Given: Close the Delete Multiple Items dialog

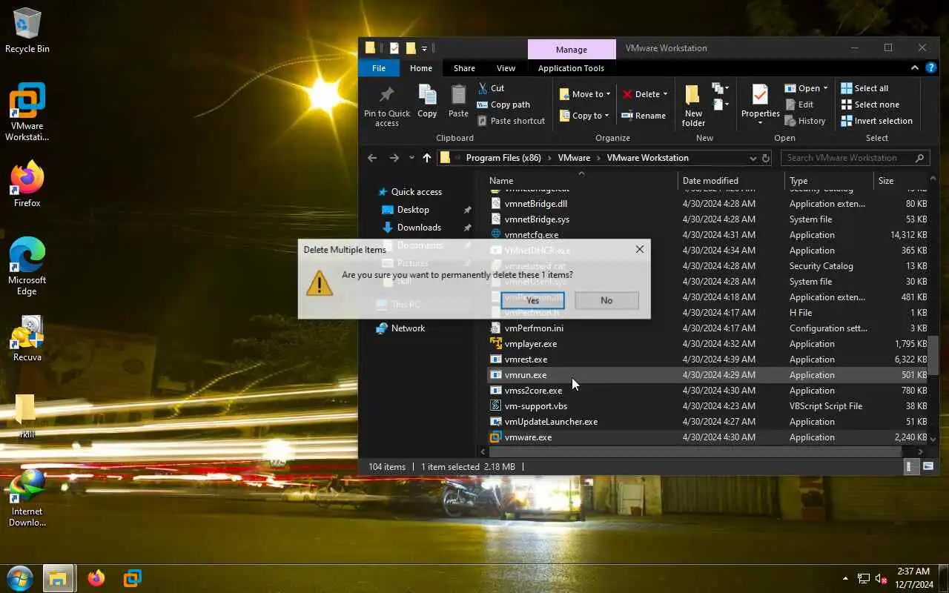Looking at the screenshot, I should (640, 250).
